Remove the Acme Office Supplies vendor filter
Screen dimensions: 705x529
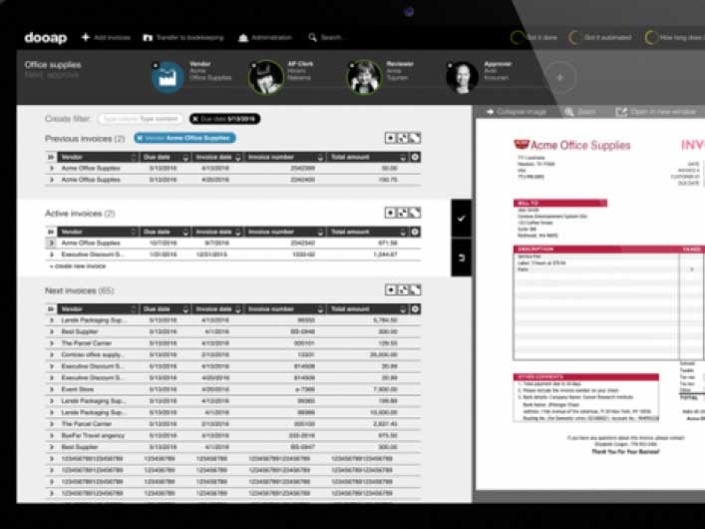point(139,138)
